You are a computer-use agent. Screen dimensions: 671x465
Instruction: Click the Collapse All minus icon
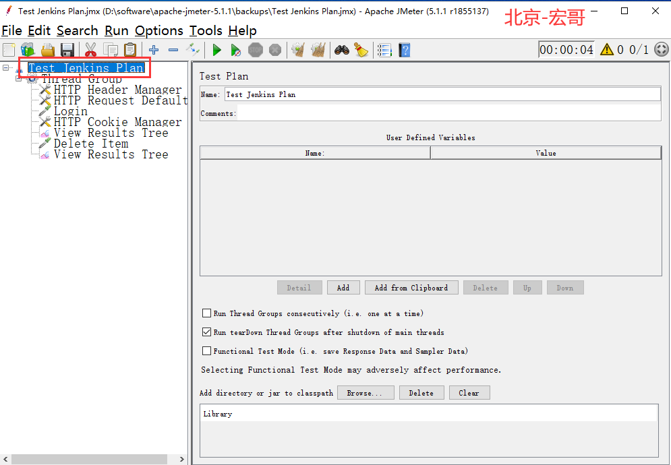coord(173,50)
